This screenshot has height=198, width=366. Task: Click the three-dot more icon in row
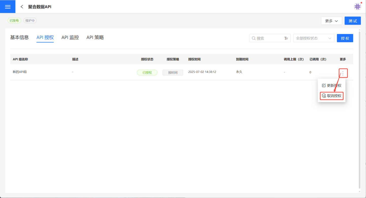coord(343,73)
